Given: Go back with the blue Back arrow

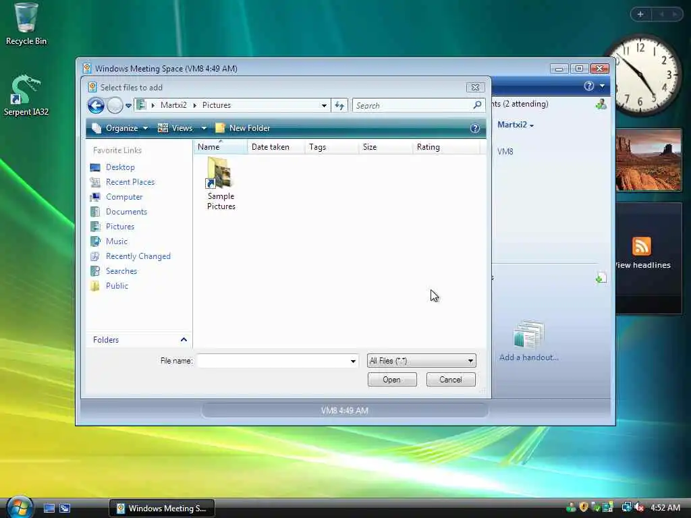Looking at the screenshot, I should [96, 105].
